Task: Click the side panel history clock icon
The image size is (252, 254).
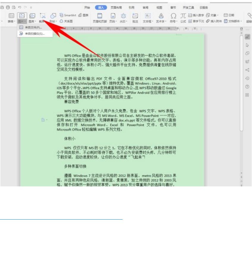Action: [247, 78]
